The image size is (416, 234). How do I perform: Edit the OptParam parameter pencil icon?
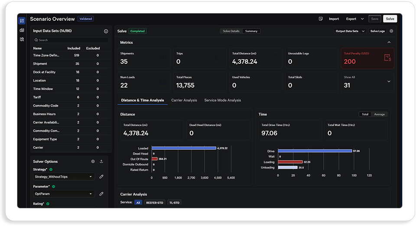[101, 194]
